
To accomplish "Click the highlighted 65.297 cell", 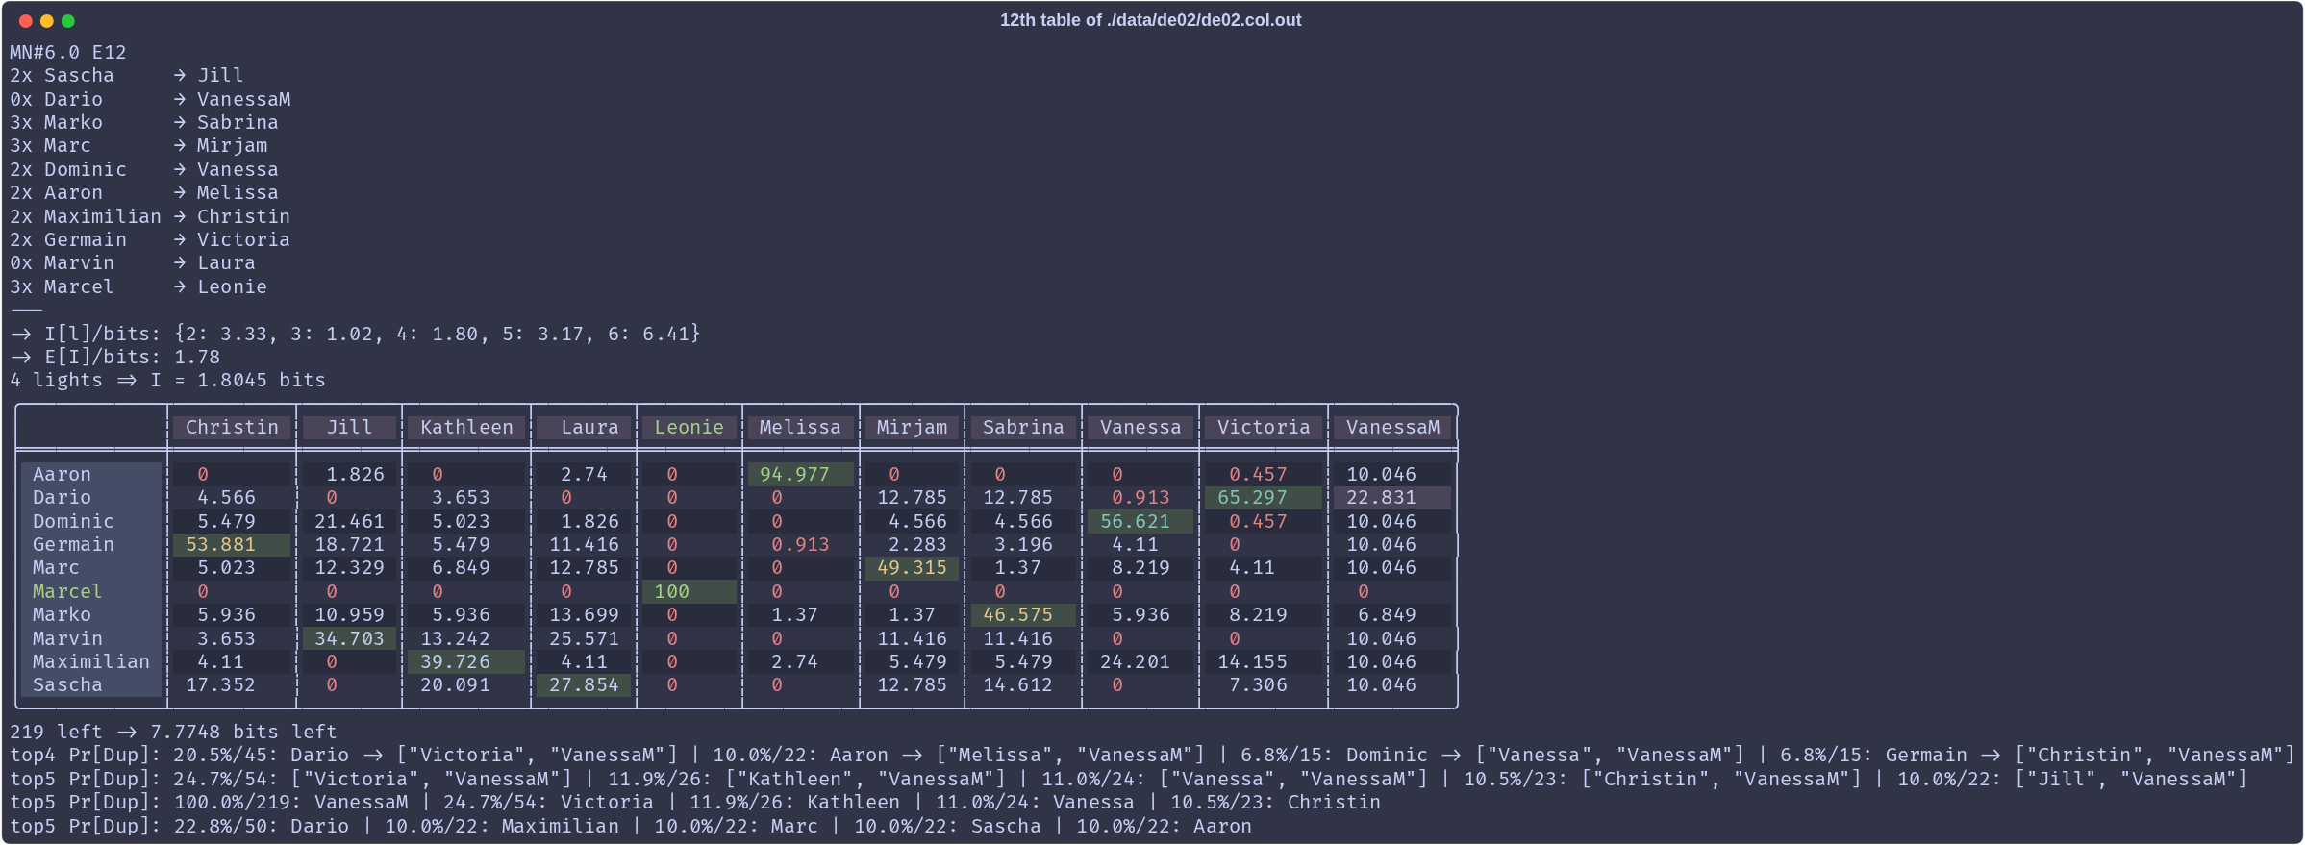I will 1264,497.
